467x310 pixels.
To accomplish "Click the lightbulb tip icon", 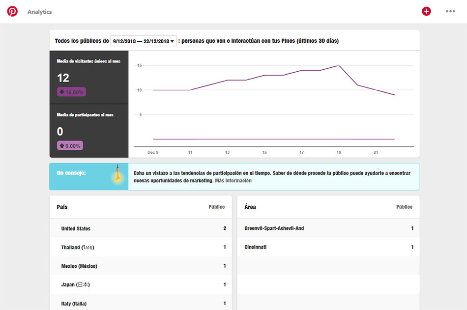I will [117, 175].
